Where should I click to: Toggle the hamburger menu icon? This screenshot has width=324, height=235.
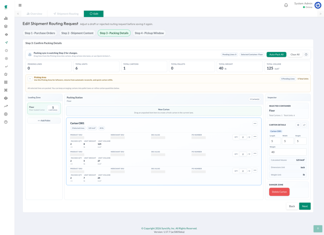tap(20, 5)
